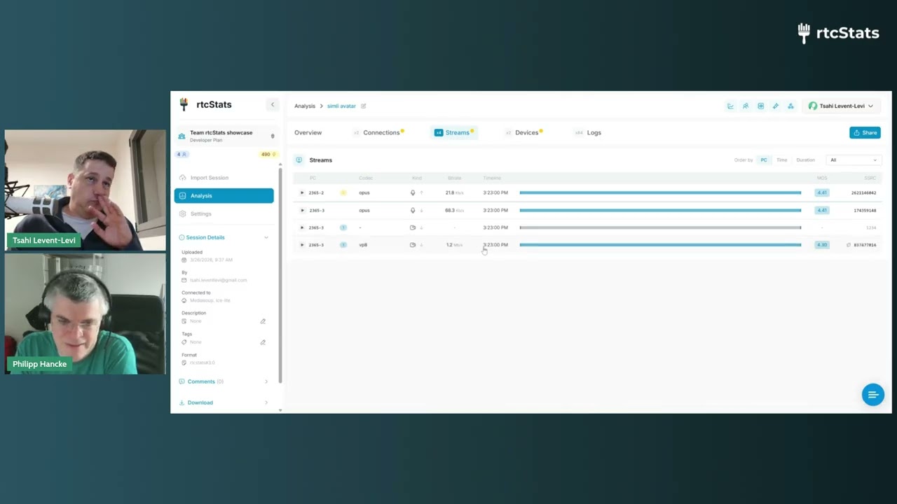Click the Share button

point(865,132)
